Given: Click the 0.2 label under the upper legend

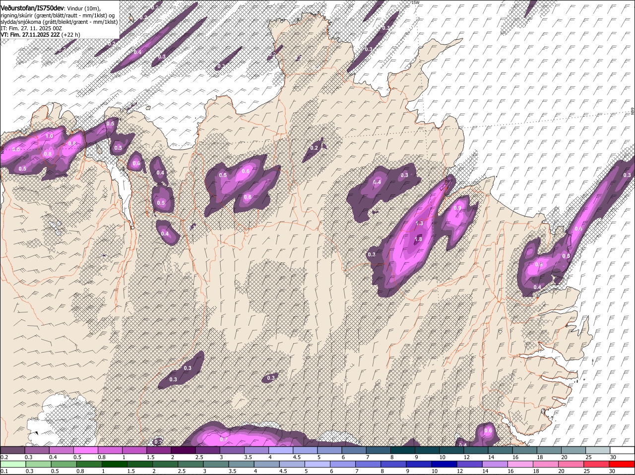Looking at the screenshot, I should pyautogui.click(x=4, y=457).
